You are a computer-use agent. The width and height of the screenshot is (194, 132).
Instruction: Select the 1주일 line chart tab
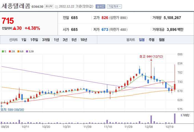[34, 40]
